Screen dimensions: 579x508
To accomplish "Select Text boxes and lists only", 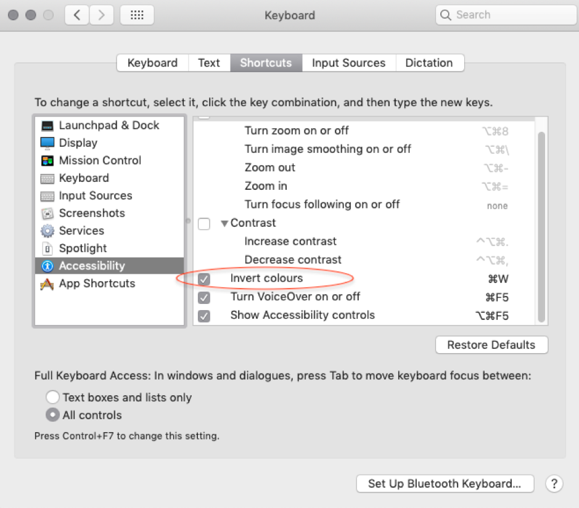I will [53, 398].
